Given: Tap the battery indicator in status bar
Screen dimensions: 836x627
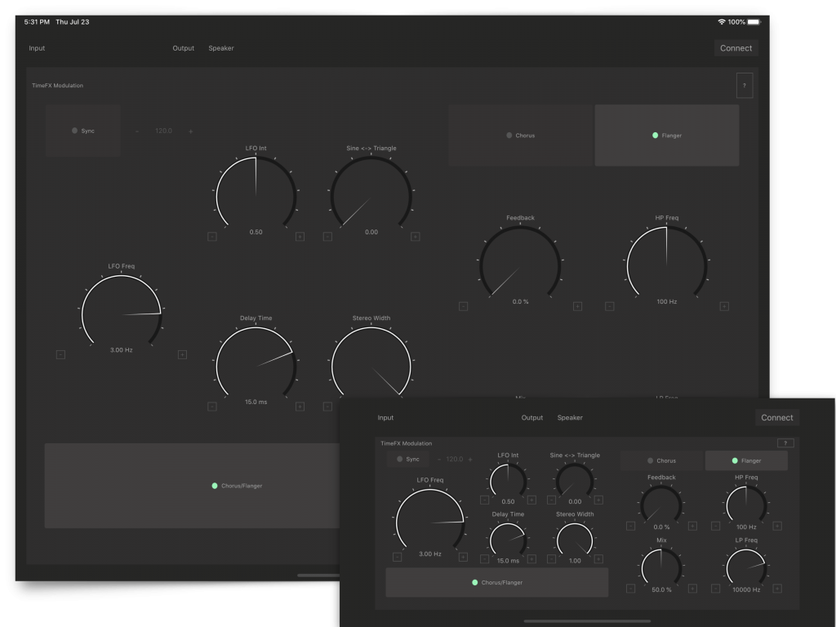Looking at the screenshot, I should click(753, 22).
